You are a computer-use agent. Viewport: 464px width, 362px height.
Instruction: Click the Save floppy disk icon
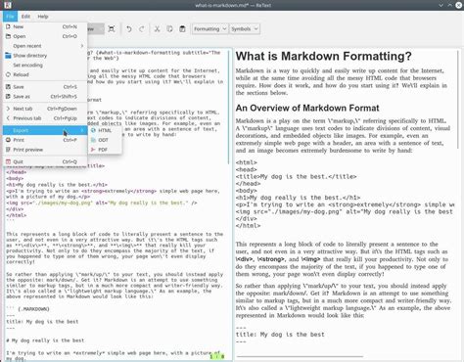(x=9, y=87)
